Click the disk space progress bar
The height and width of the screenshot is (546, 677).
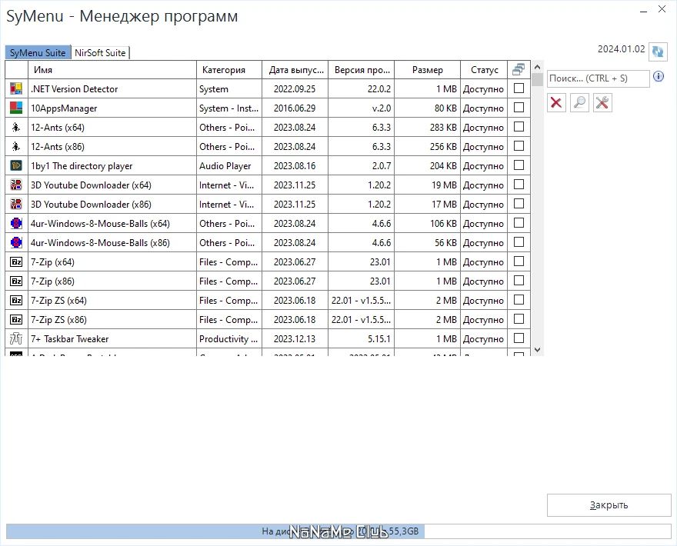coord(338,531)
